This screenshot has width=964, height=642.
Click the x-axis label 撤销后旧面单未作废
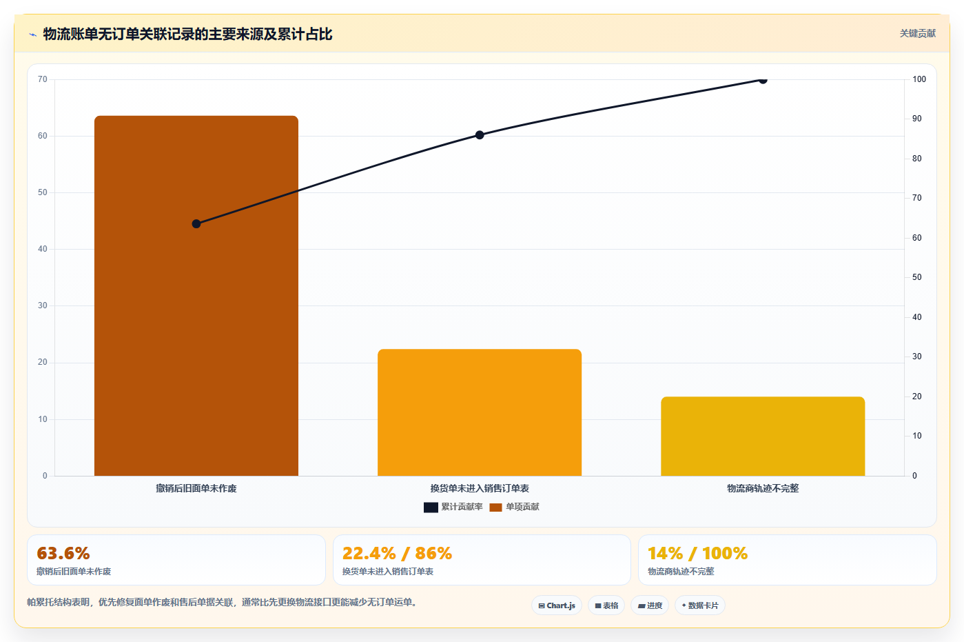pyautogui.click(x=196, y=488)
